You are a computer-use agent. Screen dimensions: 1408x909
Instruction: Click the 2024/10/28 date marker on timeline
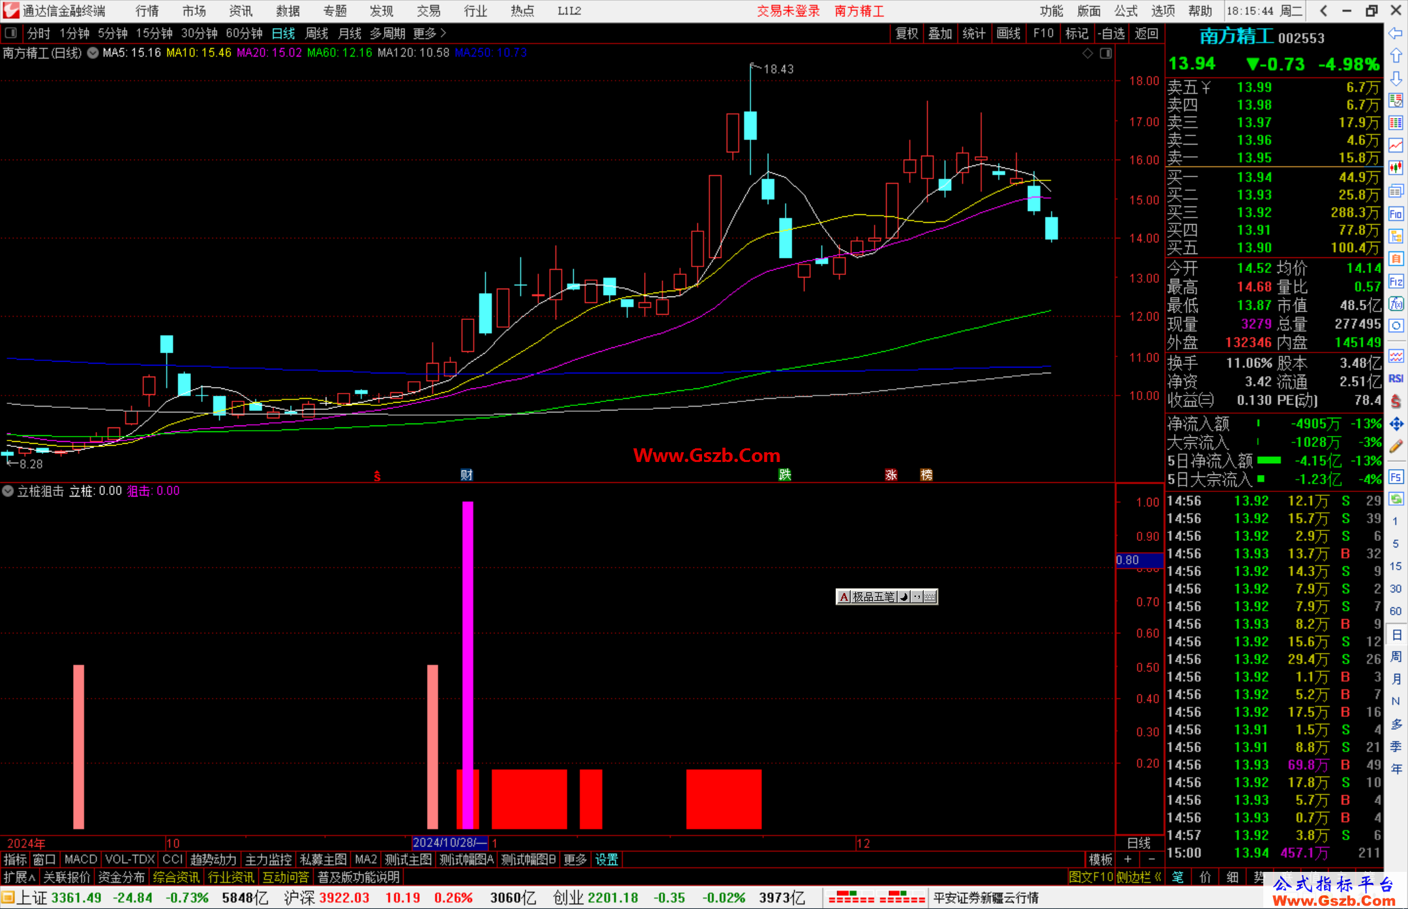tap(450, 843)
